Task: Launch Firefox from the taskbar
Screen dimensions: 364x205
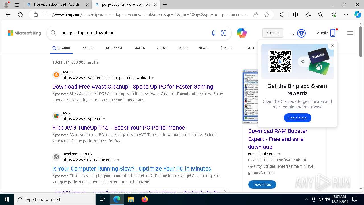Action: coord(144,199)
